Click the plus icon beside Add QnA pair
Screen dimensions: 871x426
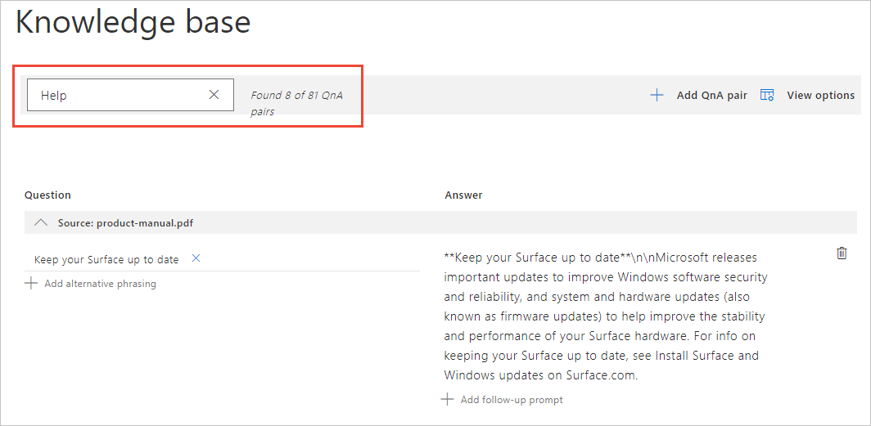(657, 96)
